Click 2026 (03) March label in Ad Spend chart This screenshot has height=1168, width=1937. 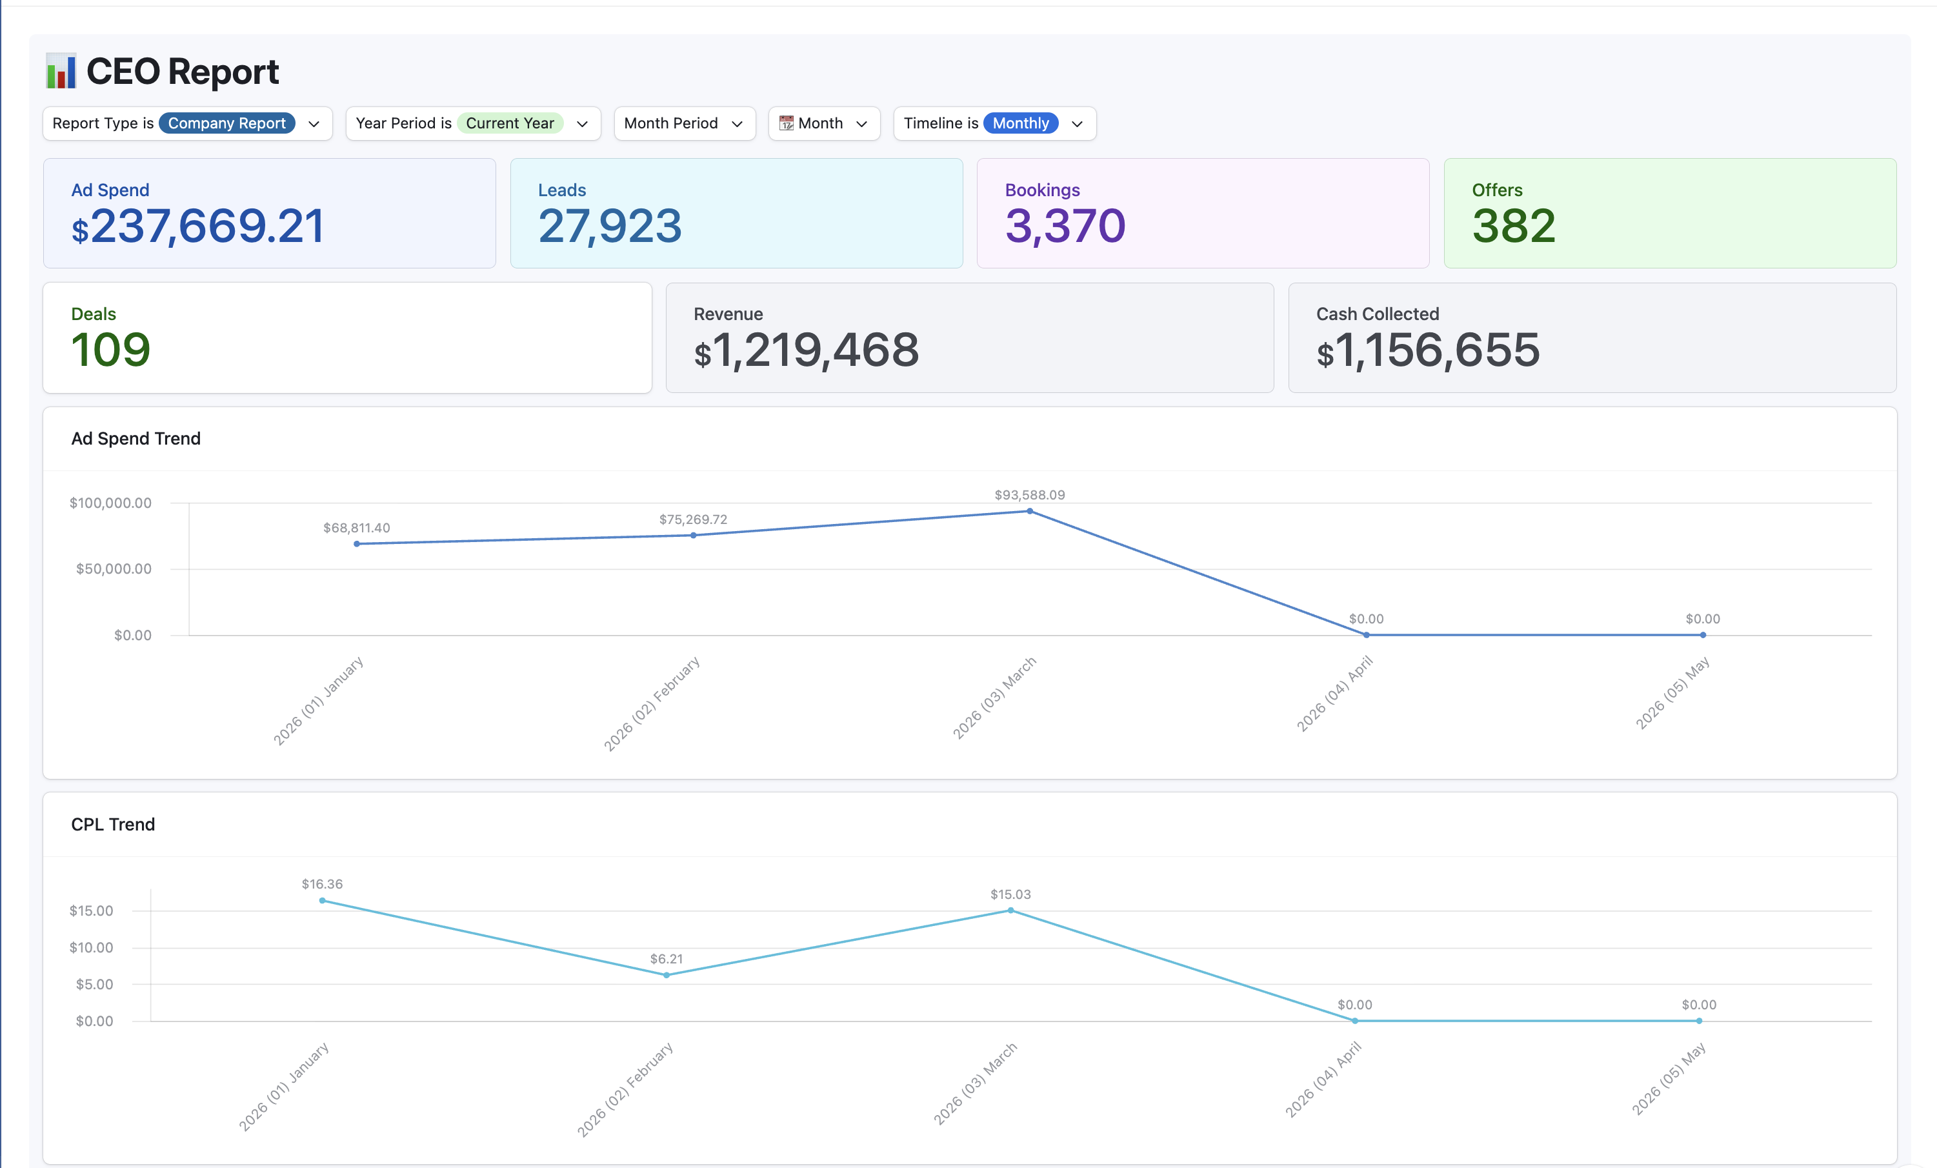tap(994, 697)
